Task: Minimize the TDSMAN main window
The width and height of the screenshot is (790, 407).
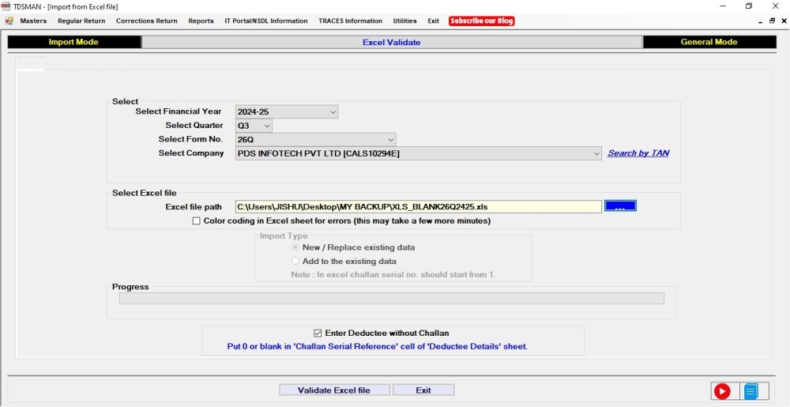Action: pyautogui.click(x=723, y=6)
